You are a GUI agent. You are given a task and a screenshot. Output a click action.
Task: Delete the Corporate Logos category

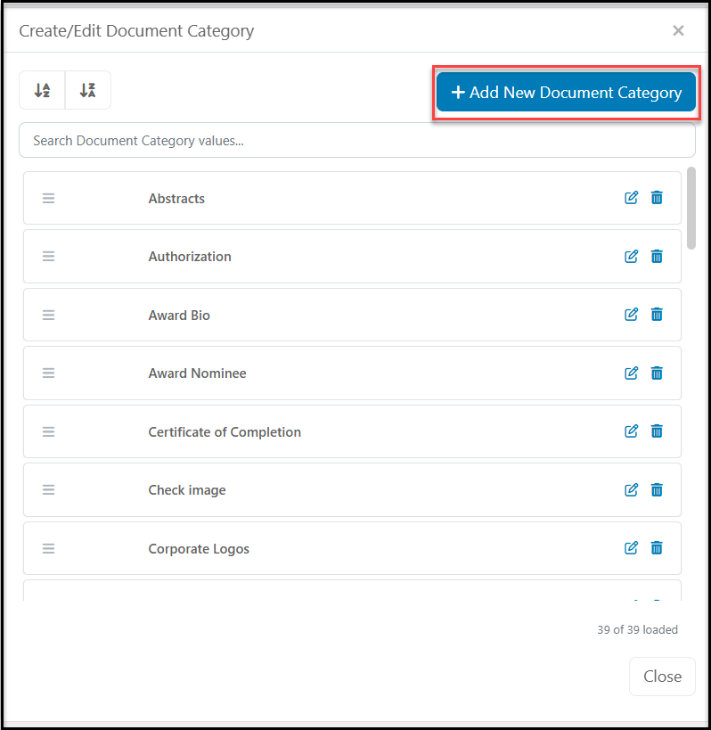click(657, 548)
